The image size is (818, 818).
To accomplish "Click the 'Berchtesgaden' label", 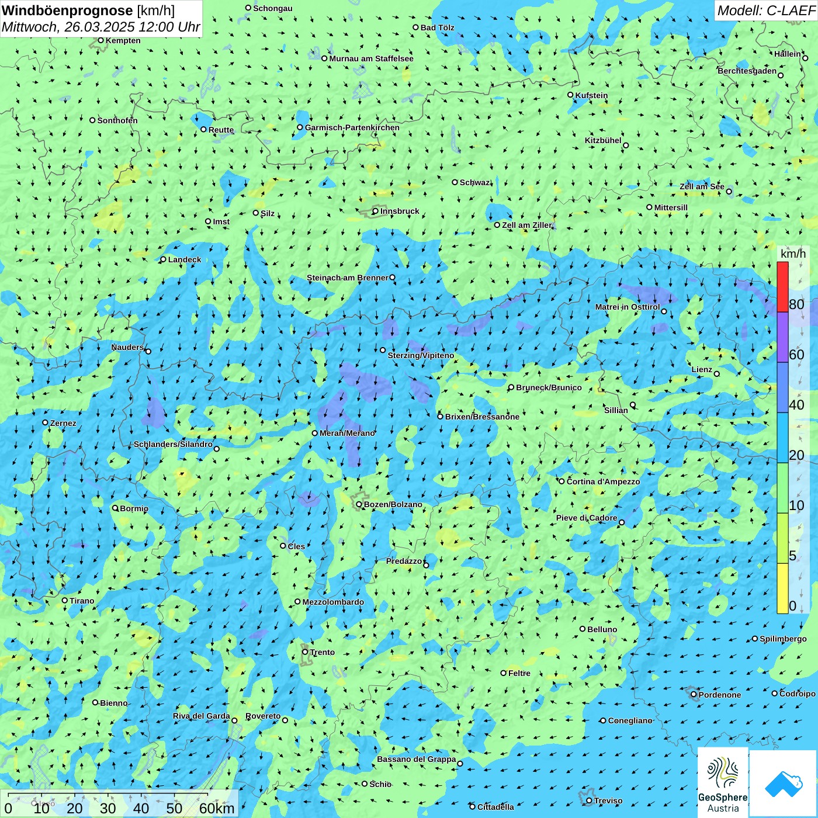I will 747,71.
